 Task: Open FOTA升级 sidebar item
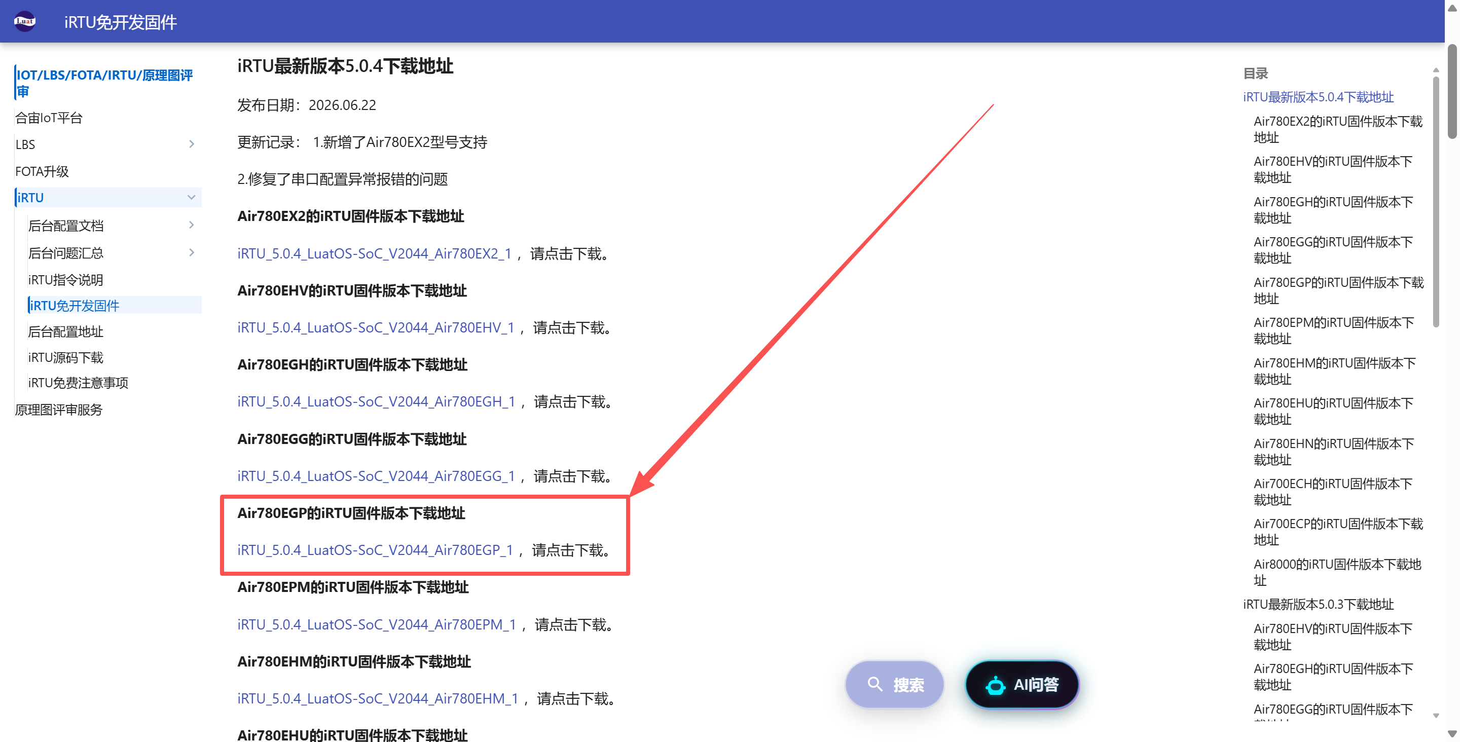coord(42,171)
